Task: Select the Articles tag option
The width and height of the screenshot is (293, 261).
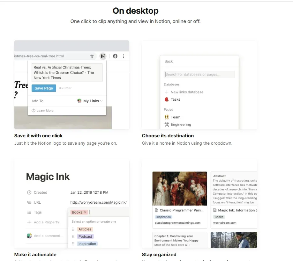Action: pos(85,229)
